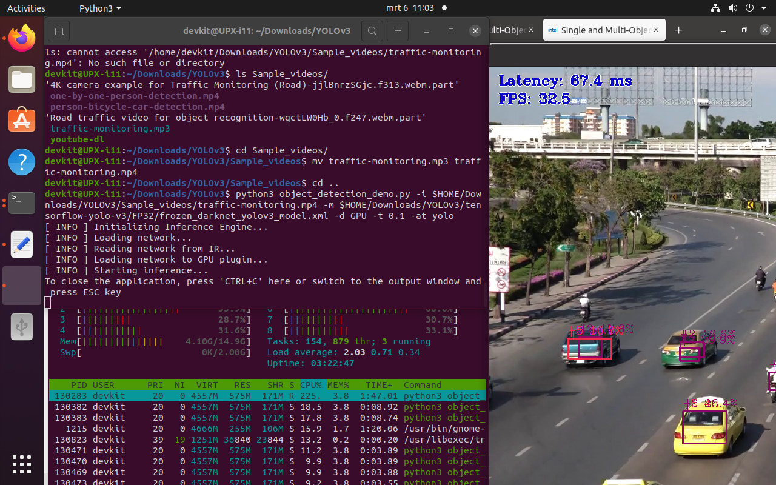776x485 pixels.
Task: Open Firefox from the dock
Action: (x=22, y=38)
